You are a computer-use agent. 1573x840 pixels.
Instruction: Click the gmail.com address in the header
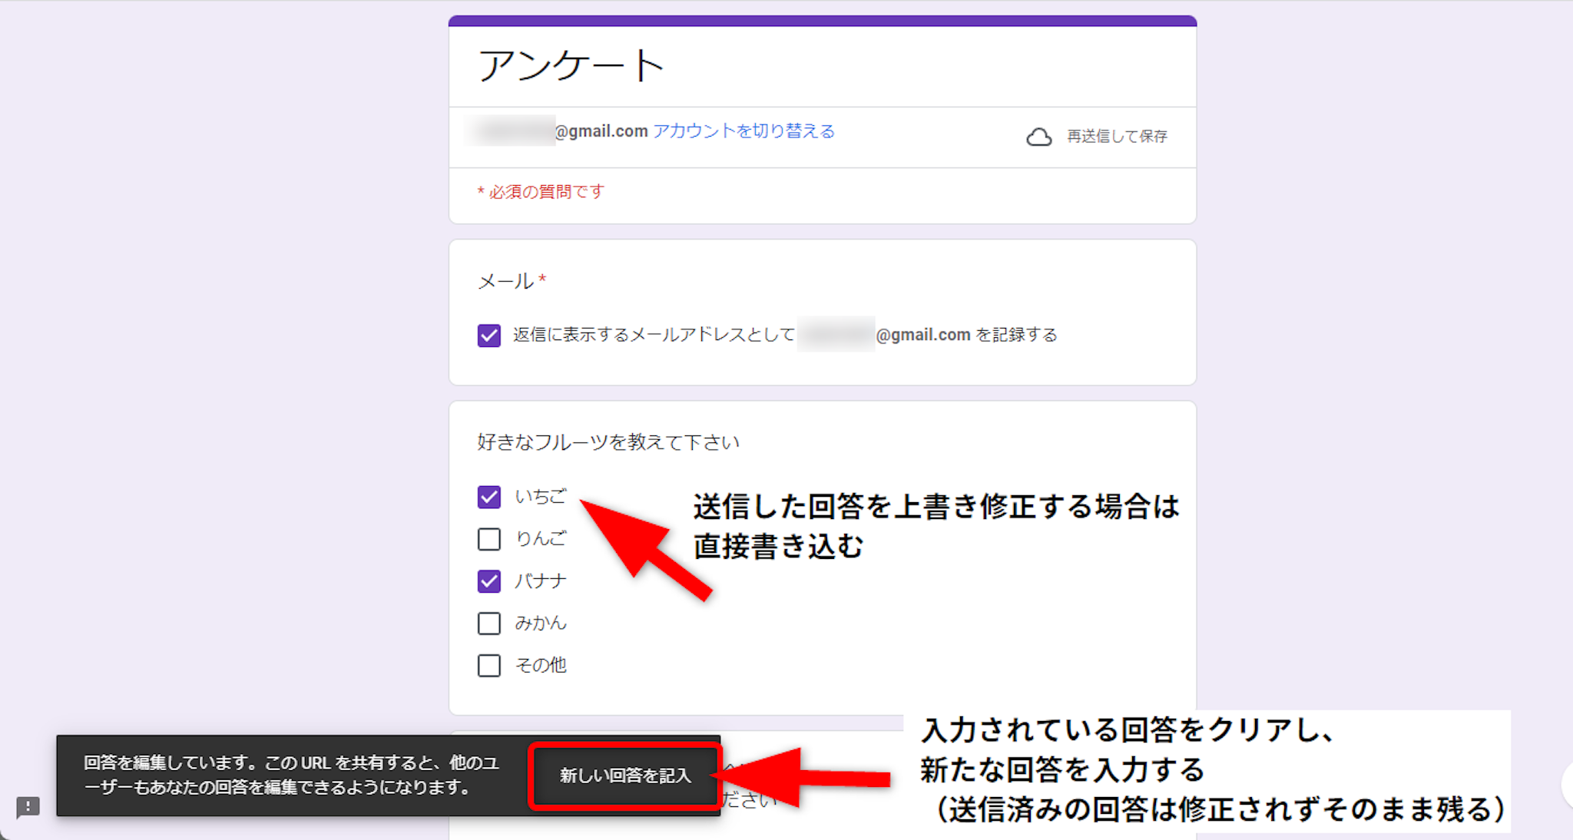click(601, 131)
